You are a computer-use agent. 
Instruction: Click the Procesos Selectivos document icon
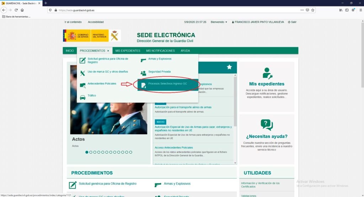point(144,85)
